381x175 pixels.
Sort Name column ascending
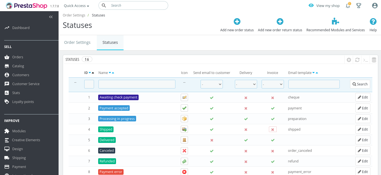113,73
